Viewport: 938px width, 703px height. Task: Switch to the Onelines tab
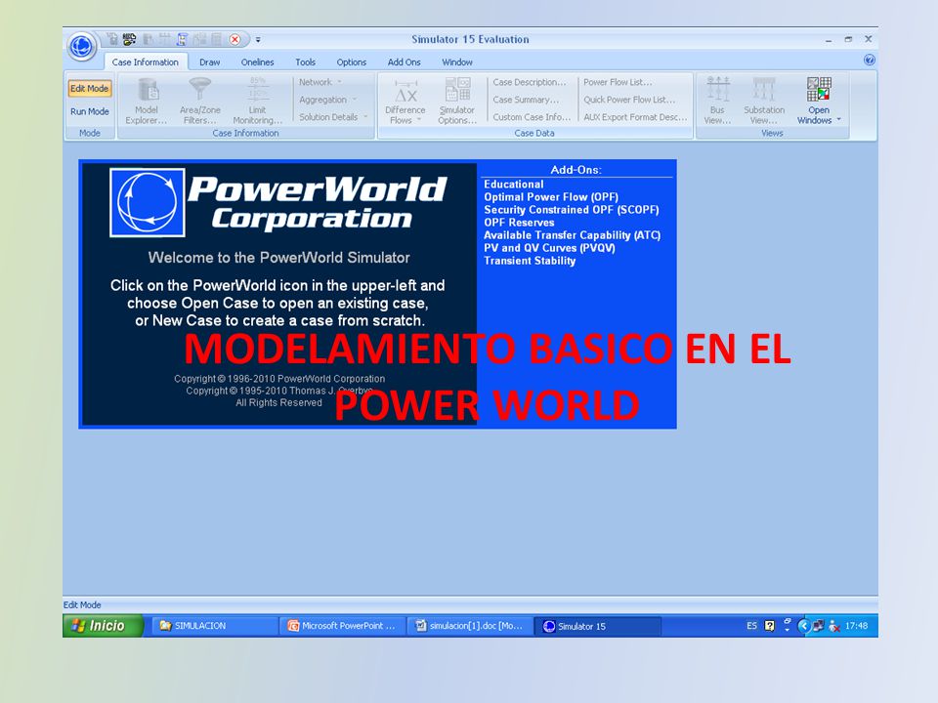pos(257,62)
